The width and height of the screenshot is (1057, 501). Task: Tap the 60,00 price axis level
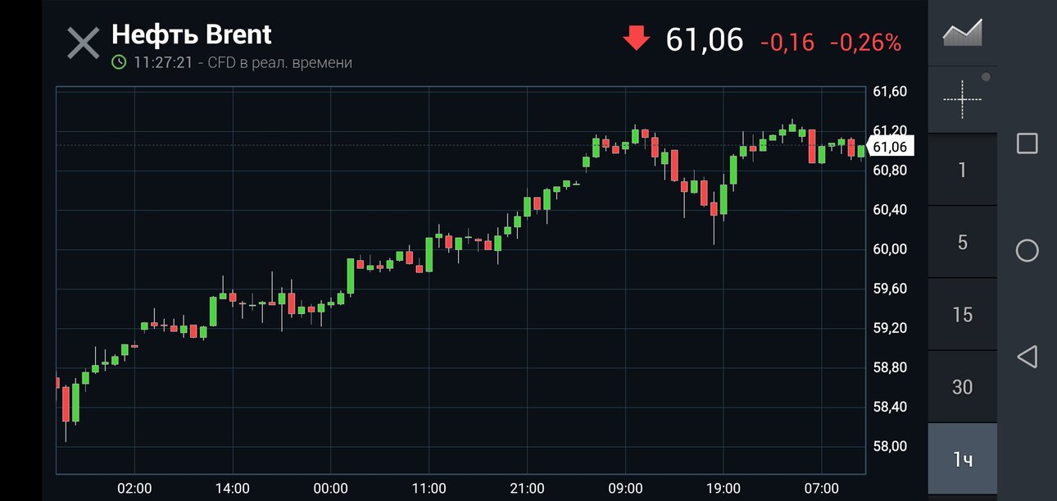pos(890,249)
